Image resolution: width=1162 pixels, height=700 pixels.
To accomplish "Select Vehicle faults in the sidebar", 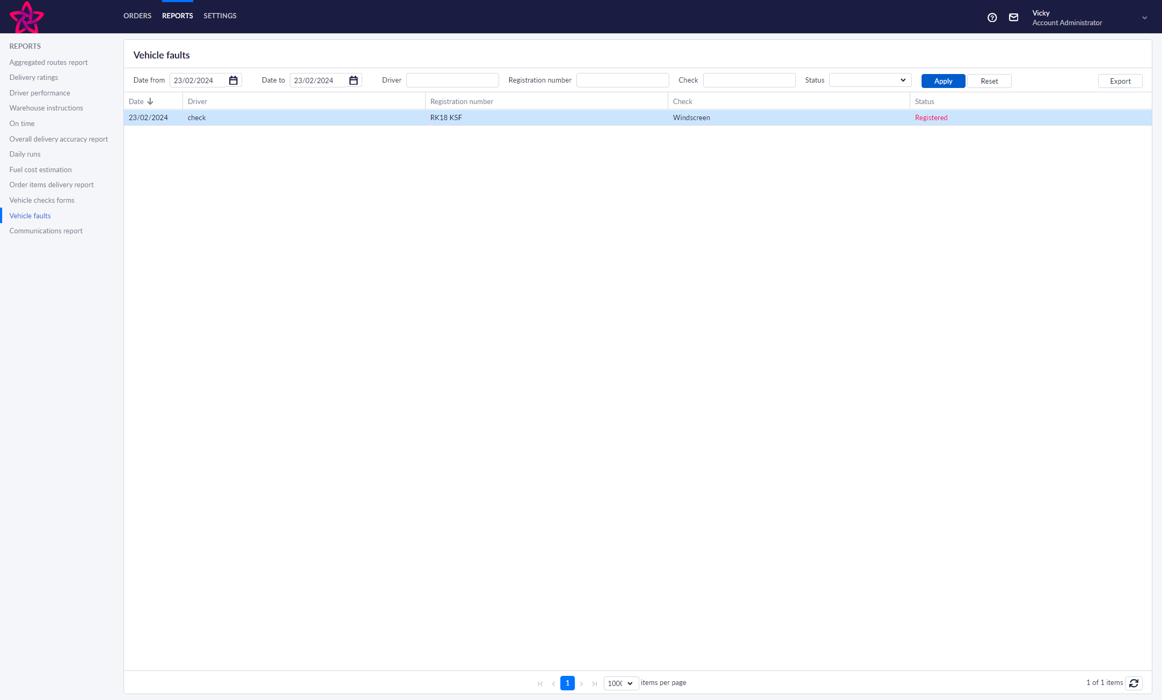I will pos(30,216).
